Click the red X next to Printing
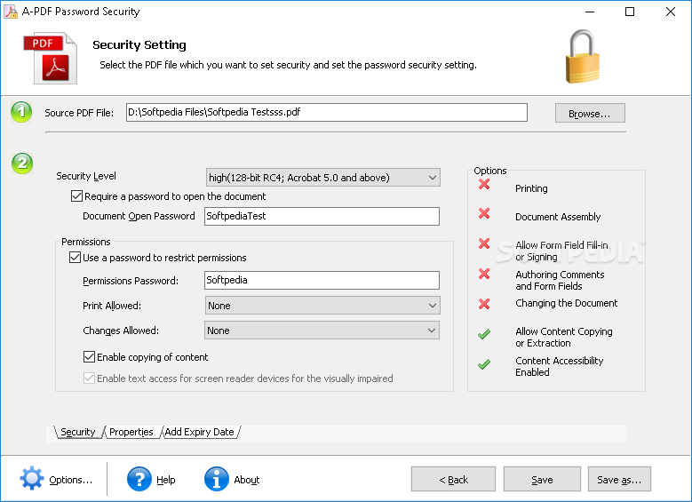The width and height of the screenshot is (692, 502). click(x=484, y=184)
